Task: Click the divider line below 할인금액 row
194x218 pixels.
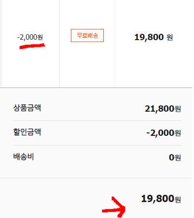Action: 97,145
